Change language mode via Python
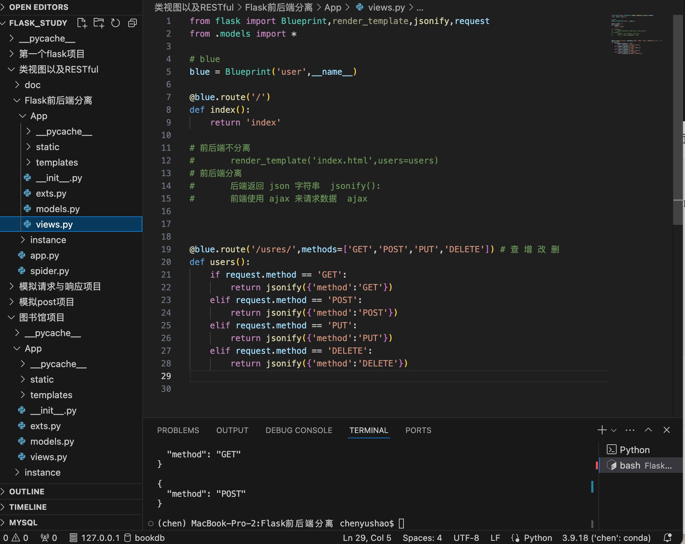The width and height of the screenshot is (685, 544). 538,538
